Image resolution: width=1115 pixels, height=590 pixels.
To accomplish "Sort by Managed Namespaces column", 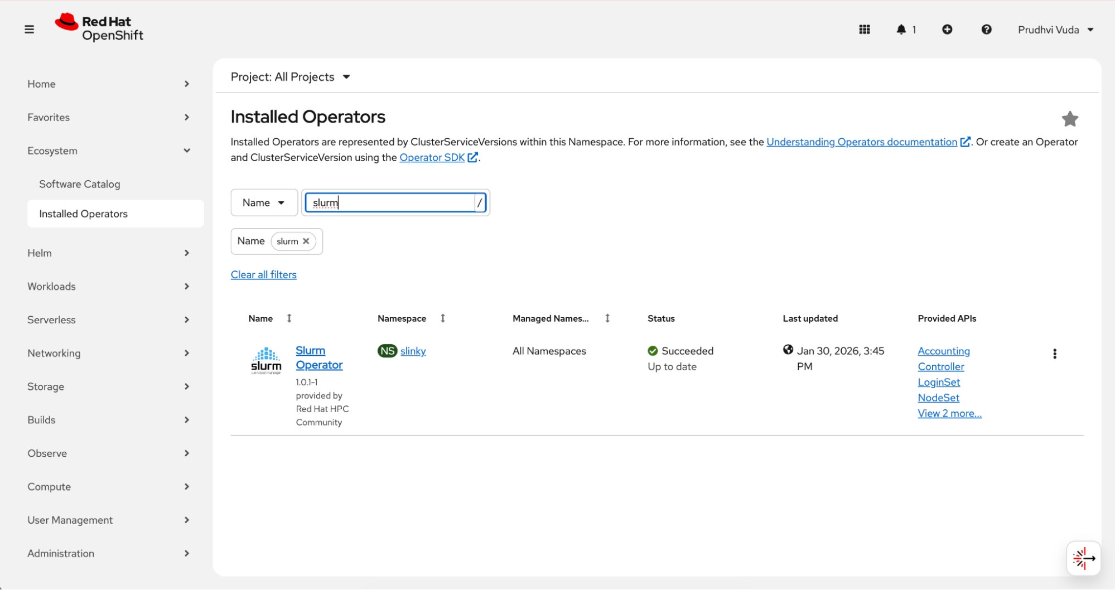I will click(607, 318).
